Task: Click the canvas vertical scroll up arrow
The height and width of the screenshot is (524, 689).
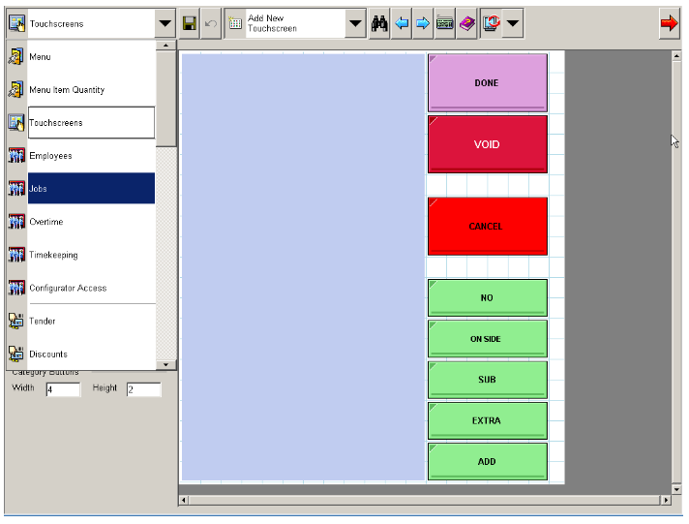Action: coord(676,56)
